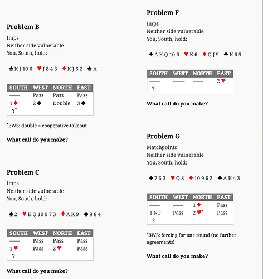Click the club icon in Problem B hand
Screen dimensions: 263x279
pyautogui.click(x=90, y=69)
